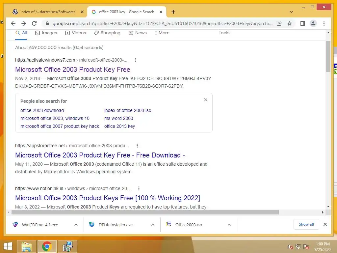The width and height of the screenshot is (337, 253).
Task: Search for index of office 2003 iso
Action: click(x=128, y=110)
